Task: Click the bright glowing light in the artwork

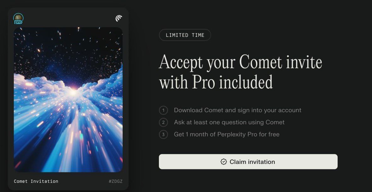Action: 73,92
